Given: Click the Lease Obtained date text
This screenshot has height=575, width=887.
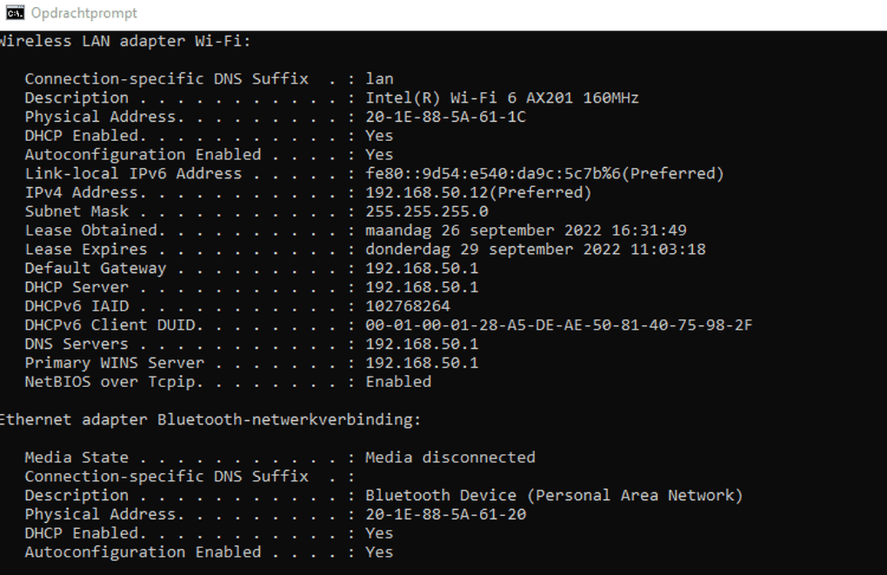Looking at the screenshot, I should pos(526,230).
